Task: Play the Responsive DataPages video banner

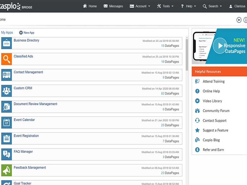Action: click(x=220, y=46)
